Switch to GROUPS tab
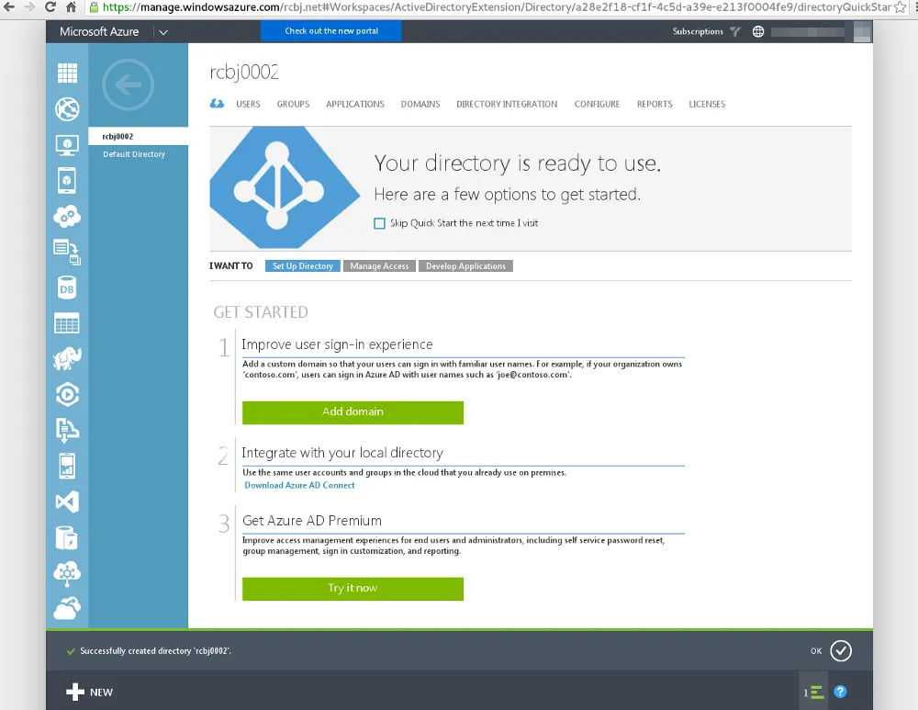Screen dimensions: 918x710 coord(294,104)
